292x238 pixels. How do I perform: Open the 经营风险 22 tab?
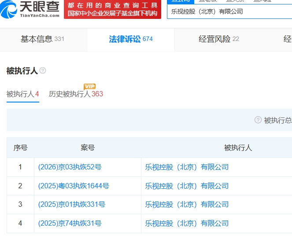[x=219, y=39]
